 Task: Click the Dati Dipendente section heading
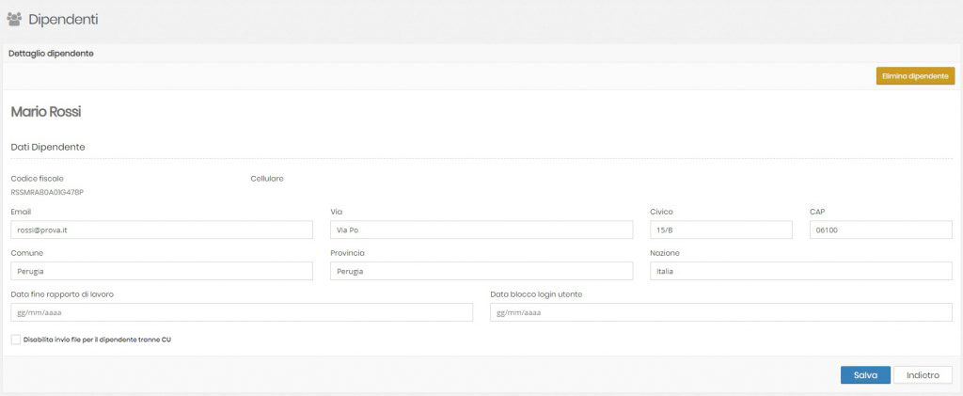click(x=48, y=147)
